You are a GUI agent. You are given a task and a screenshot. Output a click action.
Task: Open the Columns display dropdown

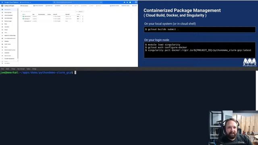[81, 12]
